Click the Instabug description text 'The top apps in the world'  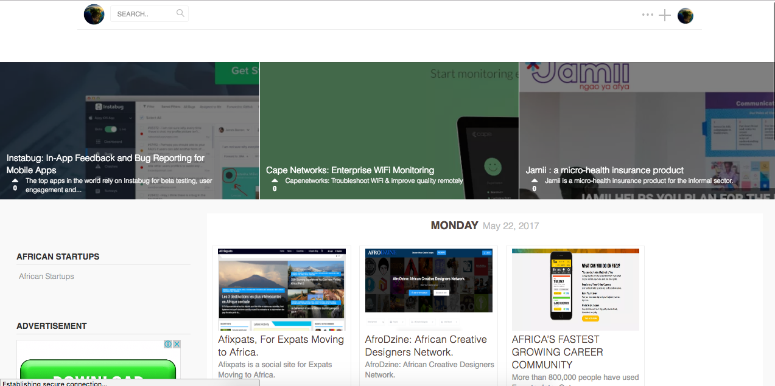(x=119, y=185)
